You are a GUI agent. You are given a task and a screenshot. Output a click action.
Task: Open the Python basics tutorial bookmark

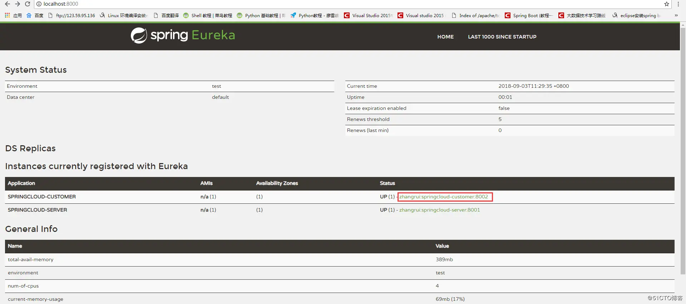261,15
